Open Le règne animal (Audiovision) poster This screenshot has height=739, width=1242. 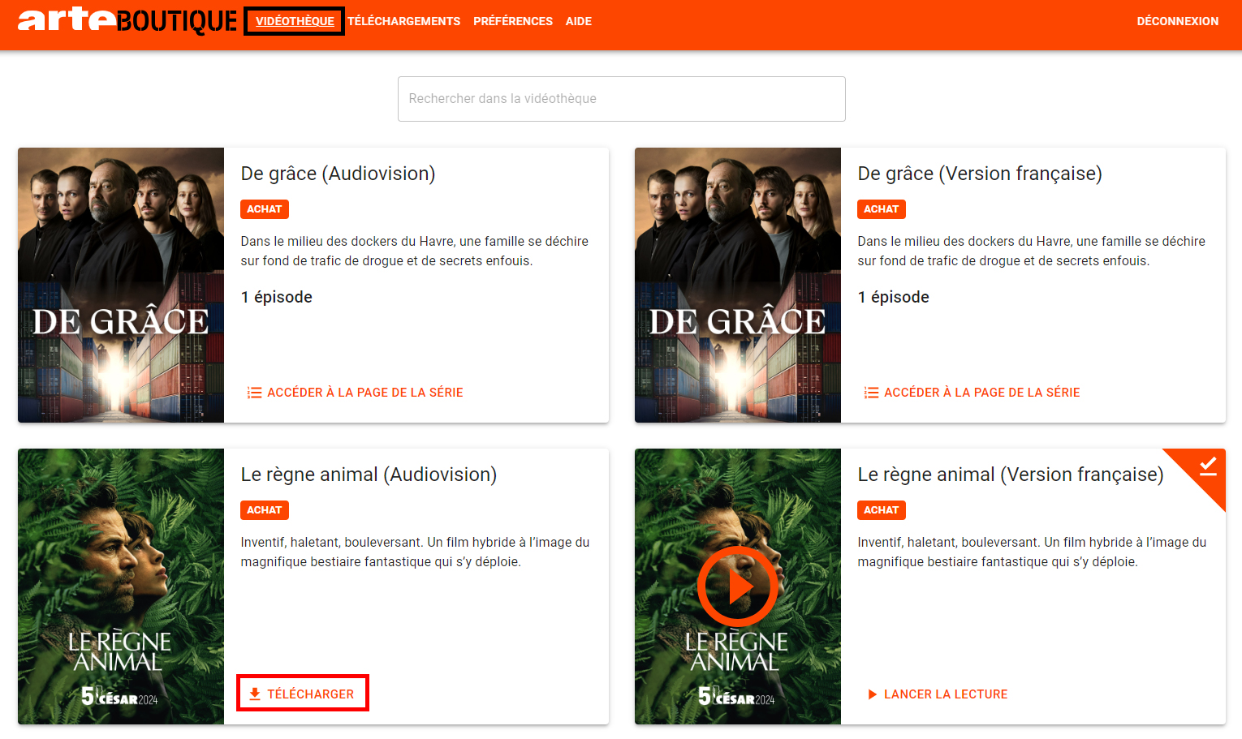tap(121, 586)
